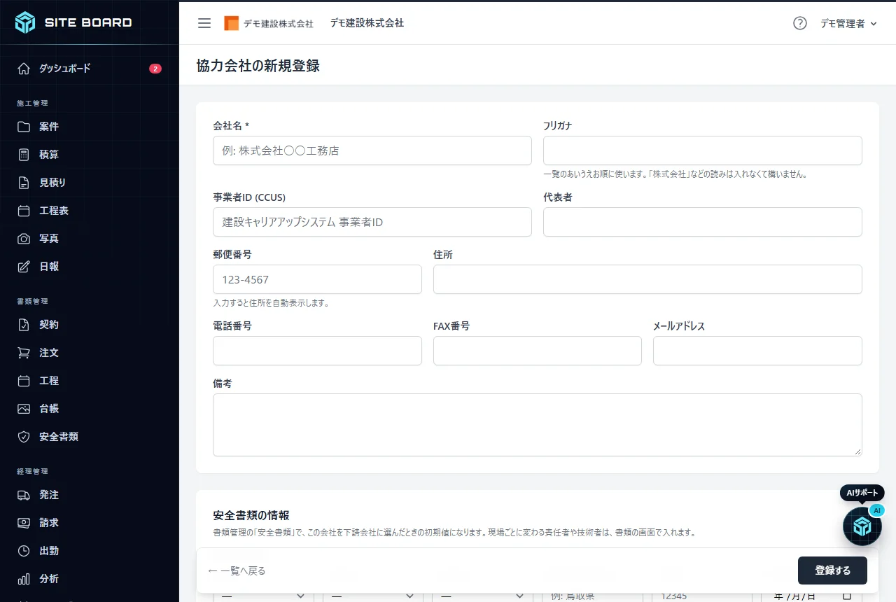Click the 案件 folder icon
This screenshot has width=896, height=602.
pos(24,127)
